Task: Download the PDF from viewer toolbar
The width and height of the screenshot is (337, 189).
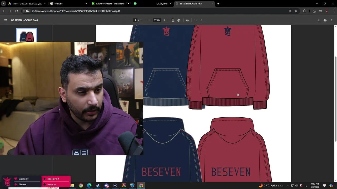Action: point(319,20)
